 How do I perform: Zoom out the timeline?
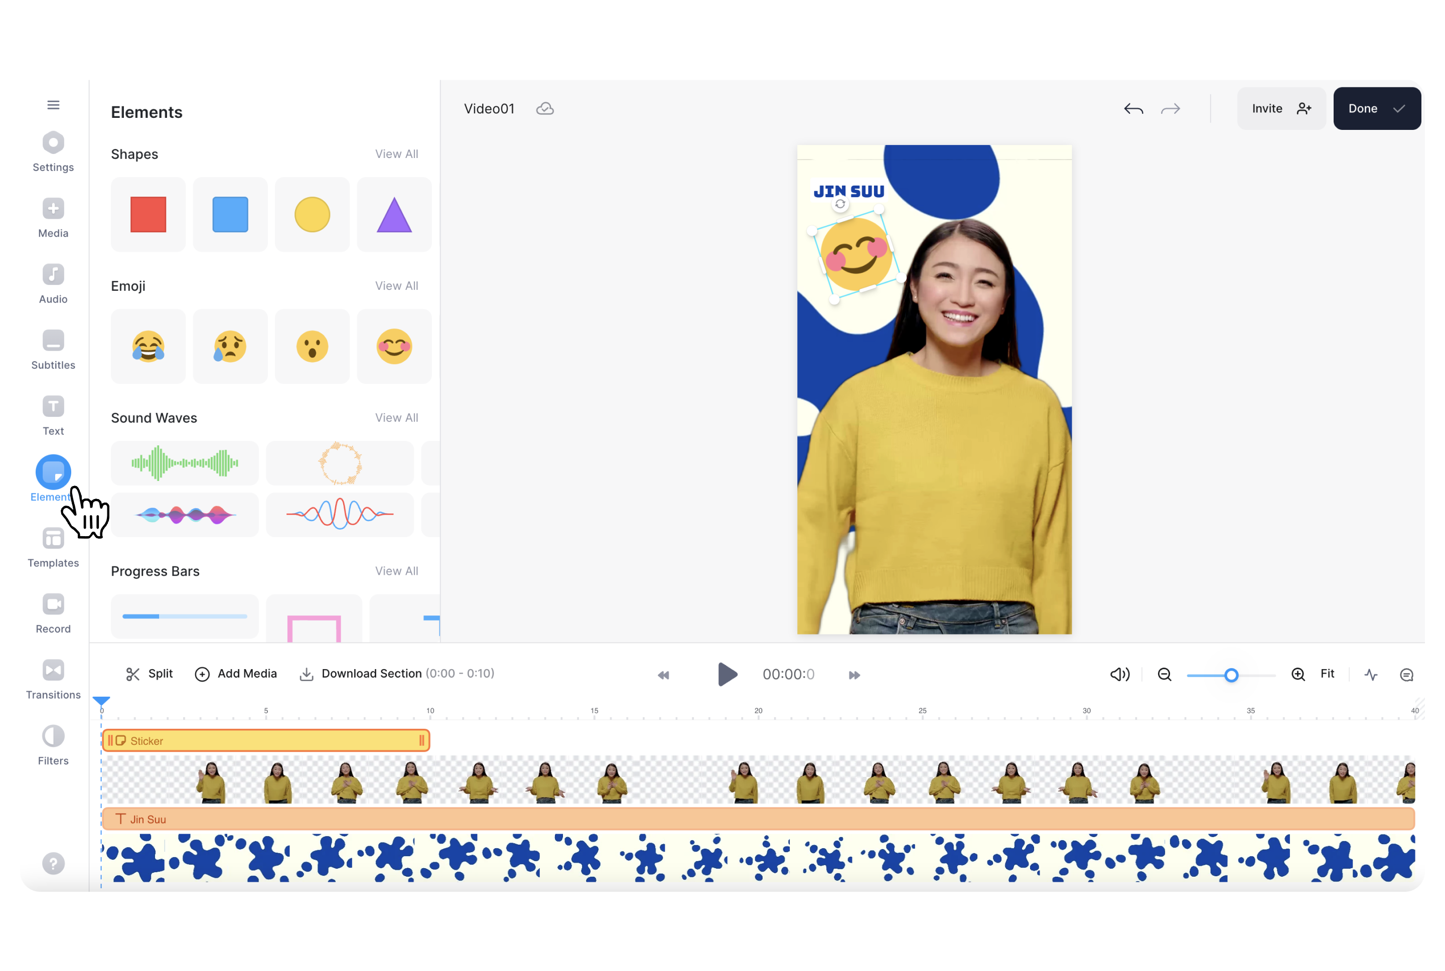coord(1164,675)
